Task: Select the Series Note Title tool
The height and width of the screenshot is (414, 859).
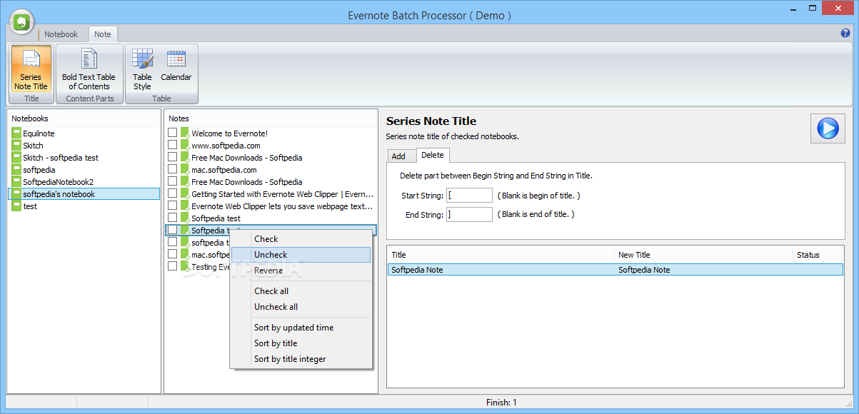Action: (x=31, y=69)
